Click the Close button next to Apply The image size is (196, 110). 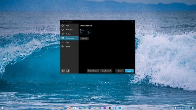click(x=120, y=71)
